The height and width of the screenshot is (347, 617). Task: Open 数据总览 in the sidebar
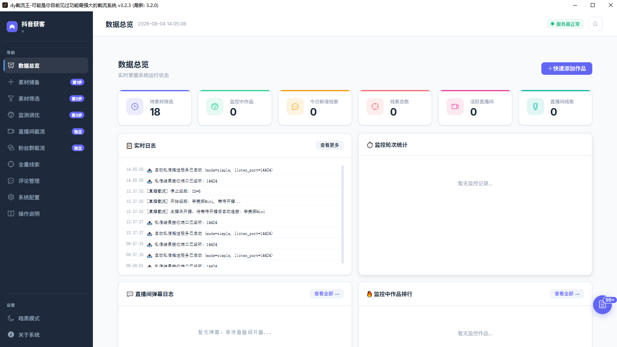[45, 65]
